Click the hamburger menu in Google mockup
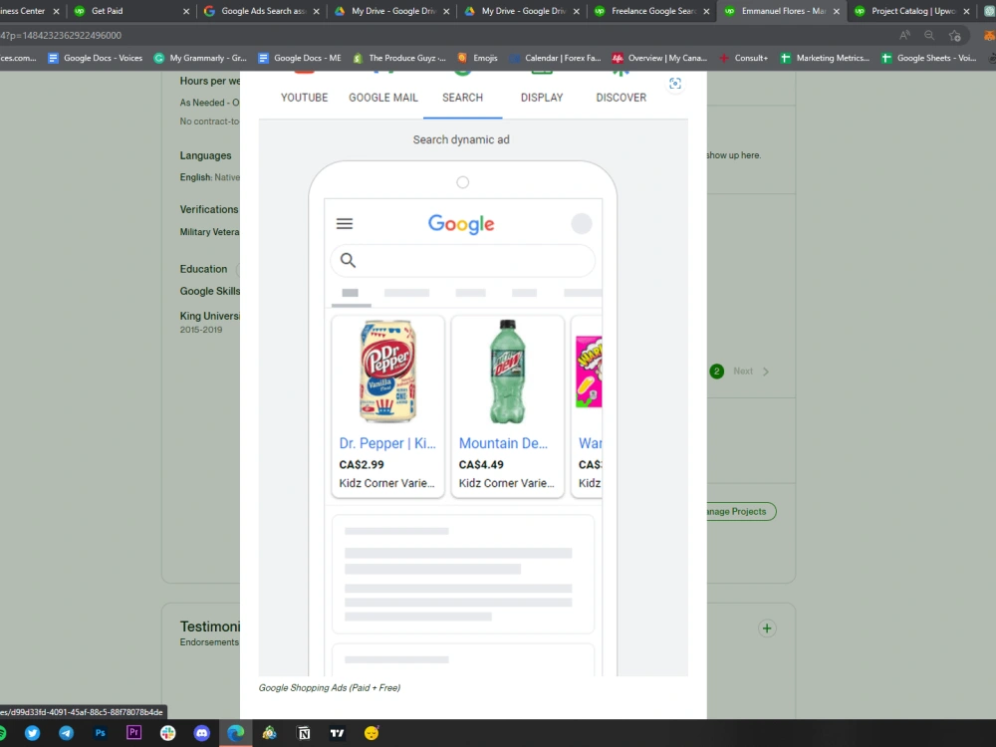Screen dimensions: 996x747 (x=345, y=223)
